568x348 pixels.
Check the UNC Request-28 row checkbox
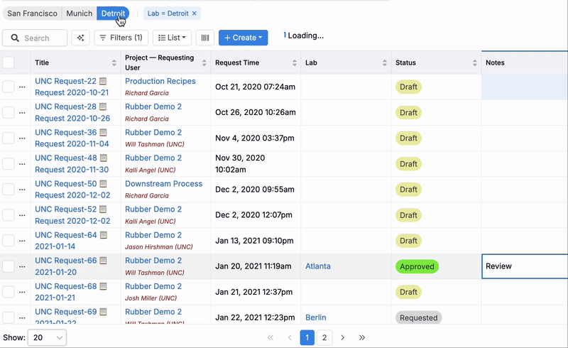coord(9,112)
